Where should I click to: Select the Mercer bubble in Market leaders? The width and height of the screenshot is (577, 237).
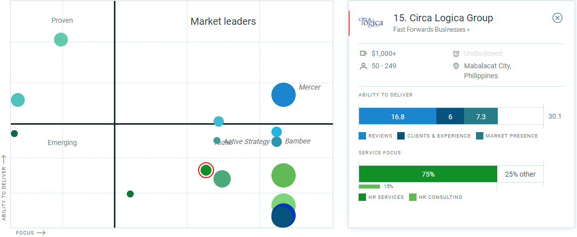point(283,95)
